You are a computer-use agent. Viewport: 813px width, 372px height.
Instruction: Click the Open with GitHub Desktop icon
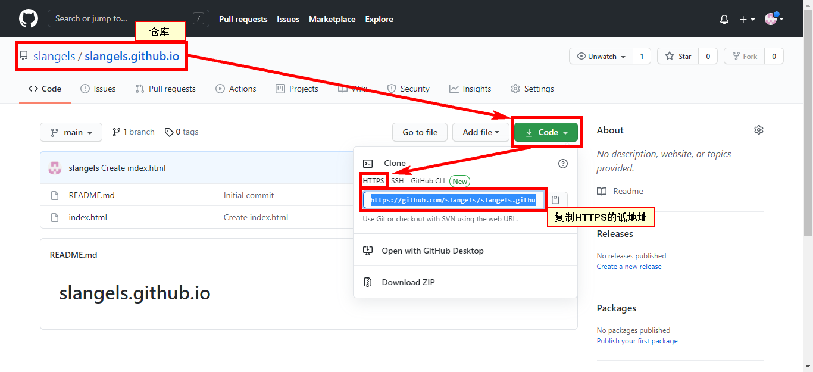[368, 251]
